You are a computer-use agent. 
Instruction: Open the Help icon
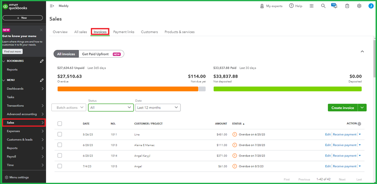tap(291, 6)
